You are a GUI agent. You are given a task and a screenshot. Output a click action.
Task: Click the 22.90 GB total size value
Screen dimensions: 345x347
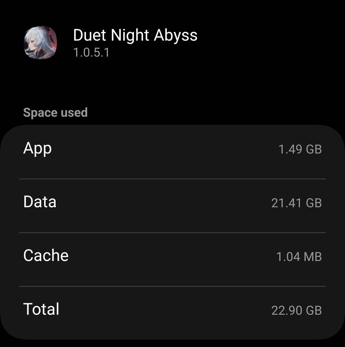pos(296,311)
